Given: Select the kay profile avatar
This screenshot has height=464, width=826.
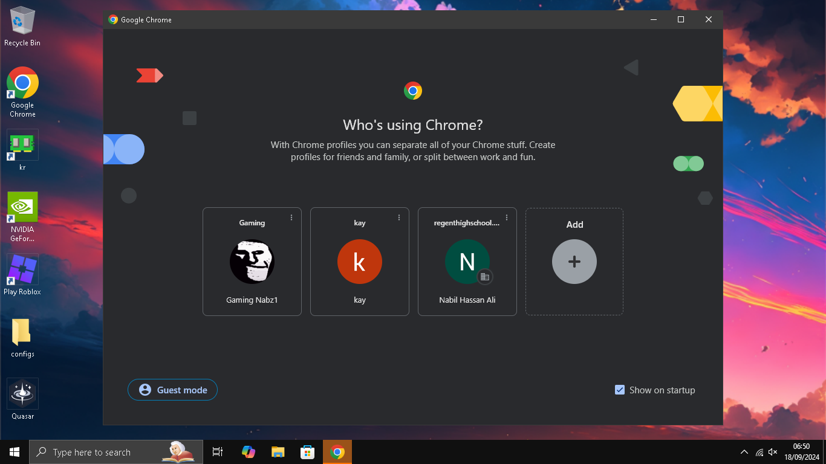Looking at the screenshot, I should [x=360, y=262].
